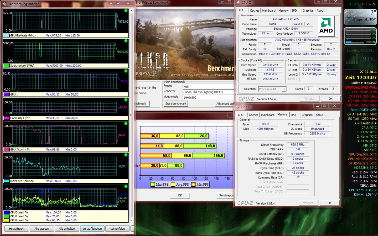This screenshot has width=378, height=236.
Task: Click OK in the top CPU-Z window
Action: (x=330, y=99)
